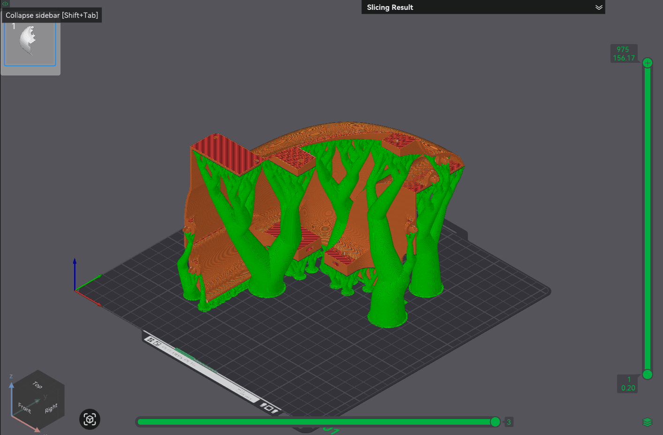The image size is (663, 435).
Task: Select the Right face of the navigation cube
Action: tap(51, 408)
